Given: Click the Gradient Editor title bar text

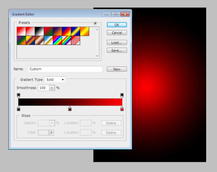Looking at the screenshot, I should tap(23, 14).
